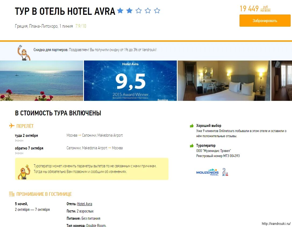Viewport: 292px width, 227px height.
Task: Click the Гости: 2 взрослых line
Action: [80, 211]
